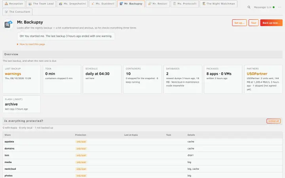Select the Mr. Backupsy tab

pos(131,4)
